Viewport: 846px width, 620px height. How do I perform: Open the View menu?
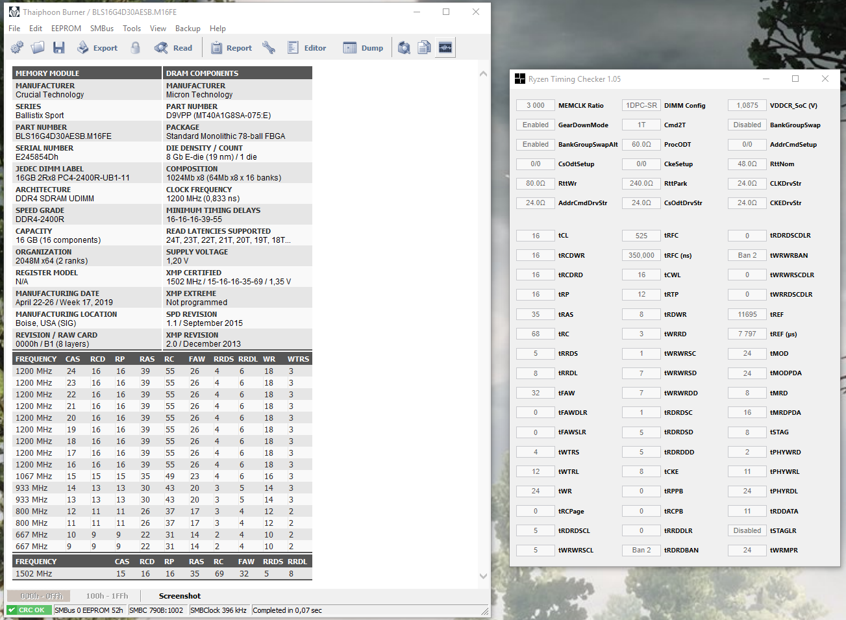tap(158, 29)
